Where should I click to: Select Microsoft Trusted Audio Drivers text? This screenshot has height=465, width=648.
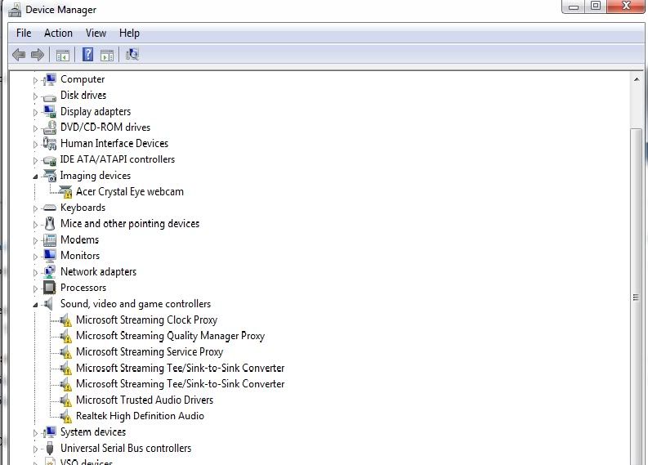click(145, 400)
